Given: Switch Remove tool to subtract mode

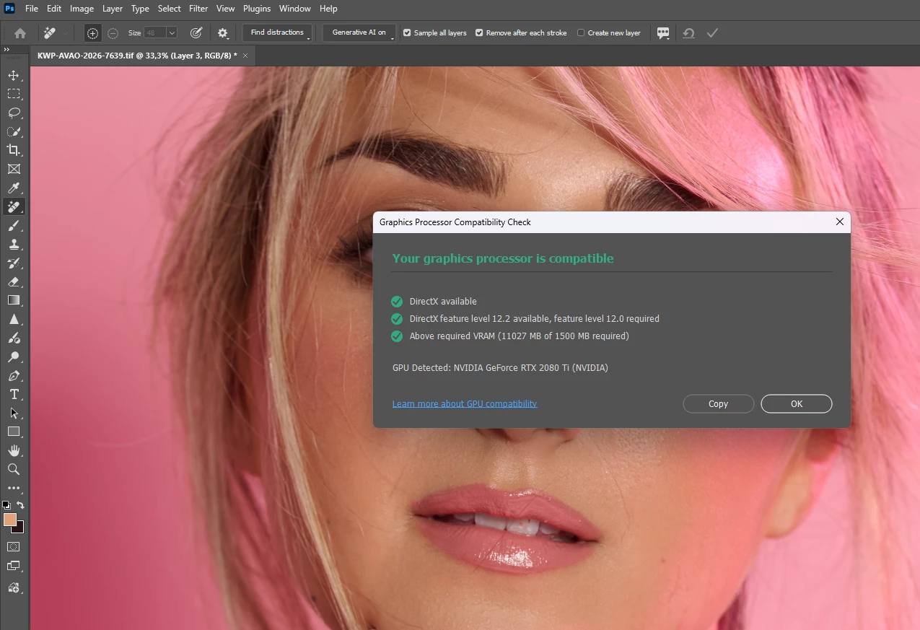Looking at the screenshot, I should pyautogui.click(x=113, y=33).
